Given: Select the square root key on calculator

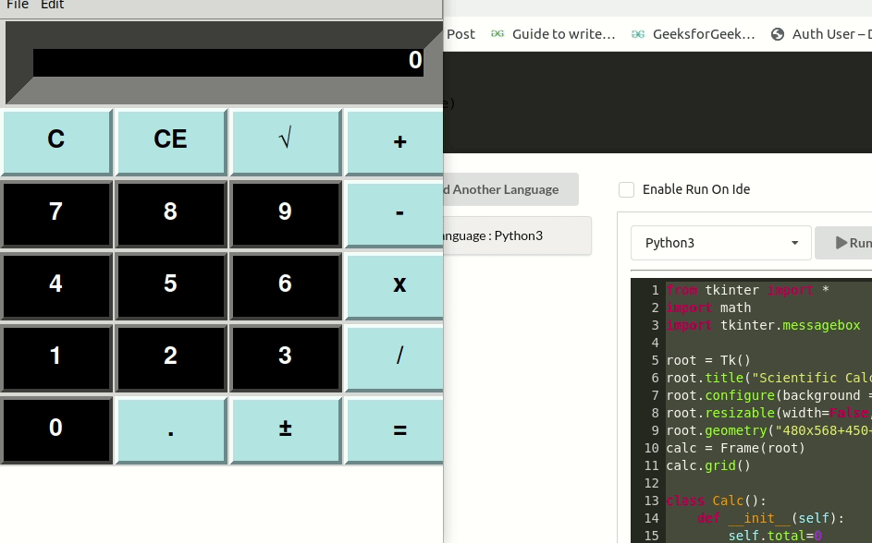Looking at the screenshot, I should coord(285,141).
